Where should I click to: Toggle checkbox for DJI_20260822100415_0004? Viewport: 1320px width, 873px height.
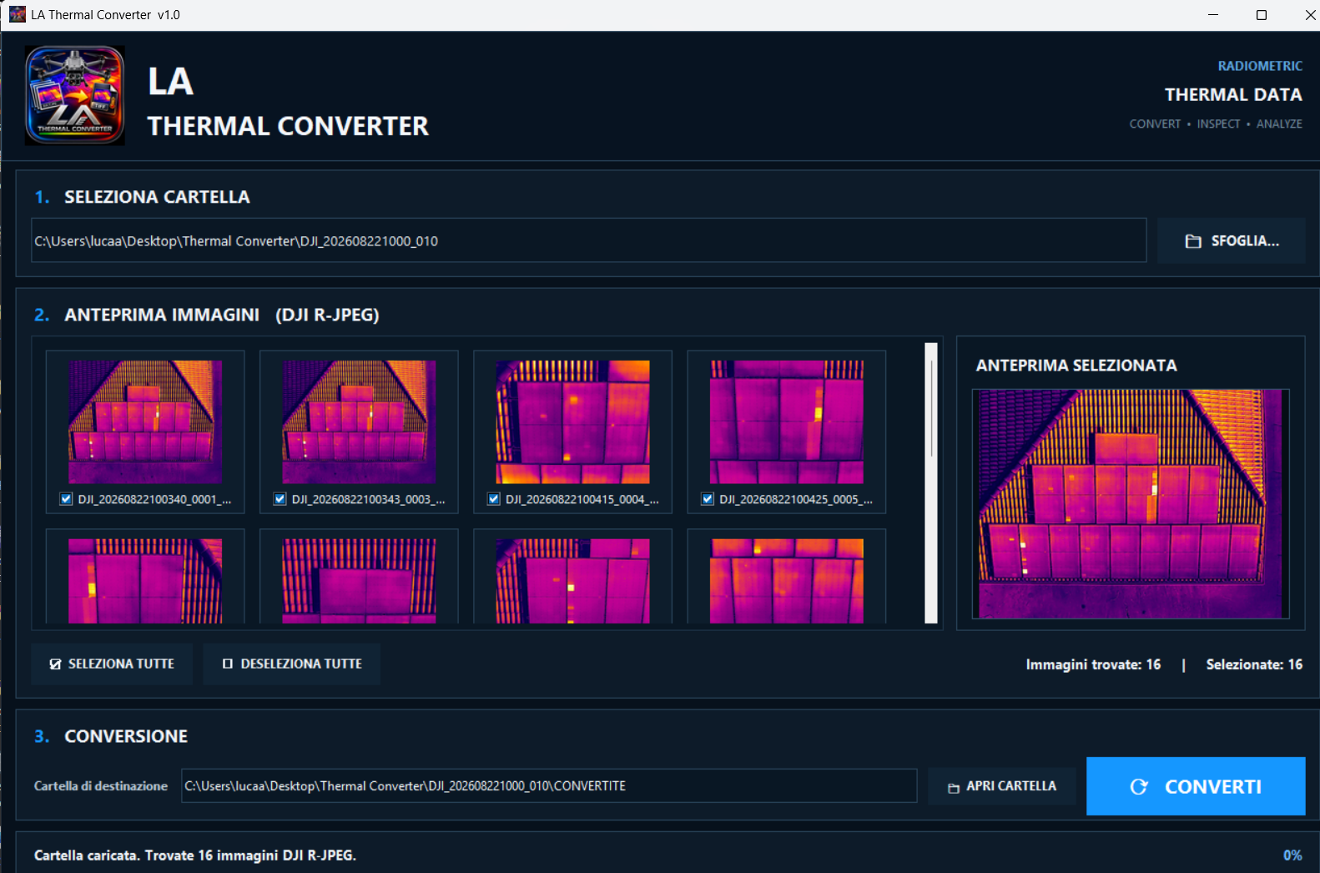(x=493, y=499)
